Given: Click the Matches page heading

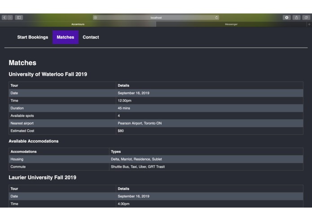Looking at the screenshot, I should click(22, 63).
